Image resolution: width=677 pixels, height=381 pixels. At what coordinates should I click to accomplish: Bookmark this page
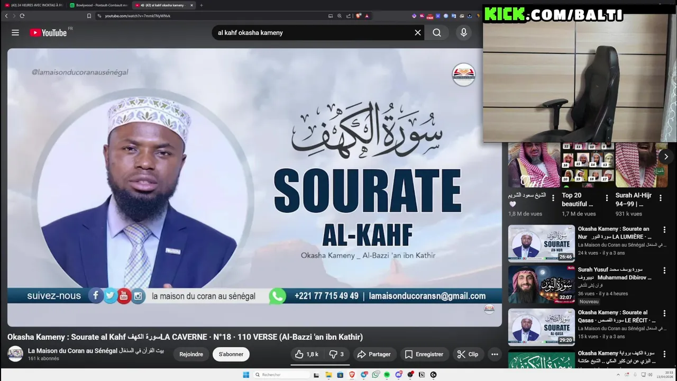click(x=89, y=16)
